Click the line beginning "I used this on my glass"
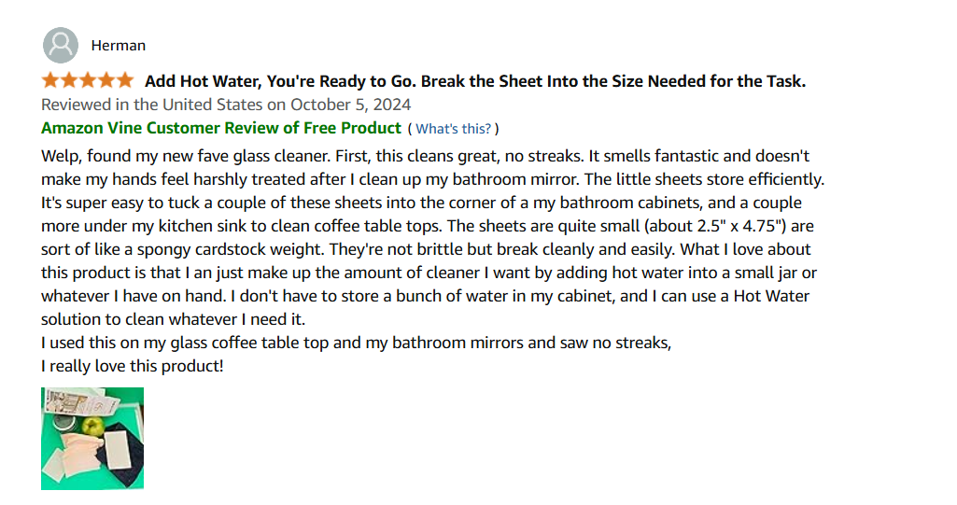Screen dimensions: 957x505 pyautogui.click(x=356, y=343)
